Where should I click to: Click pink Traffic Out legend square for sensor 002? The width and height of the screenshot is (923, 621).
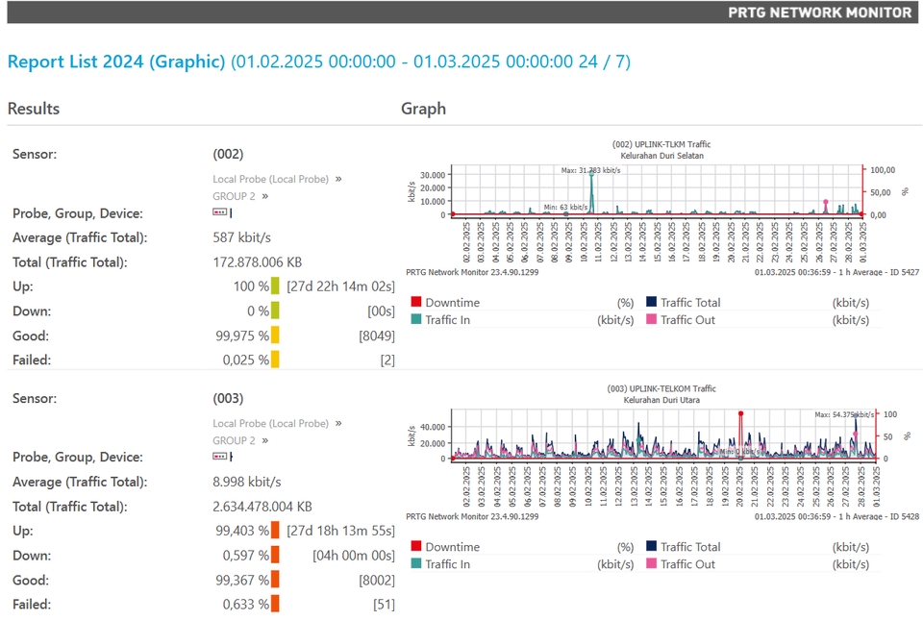pyautogui.click(x=651, y=319)
